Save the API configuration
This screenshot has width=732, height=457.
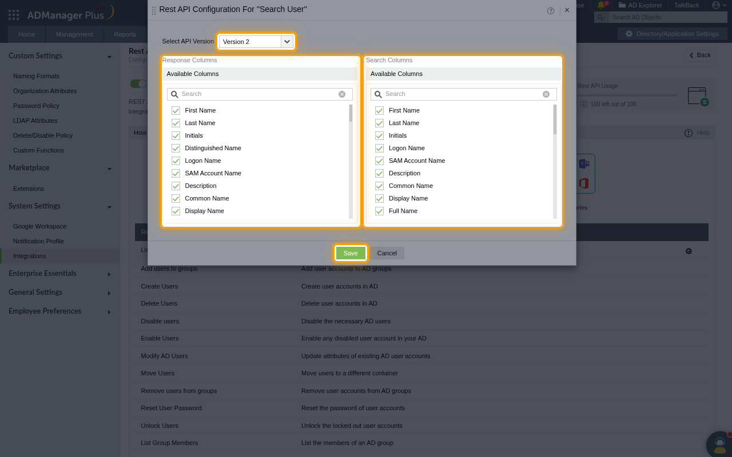[x=351, y=253]
